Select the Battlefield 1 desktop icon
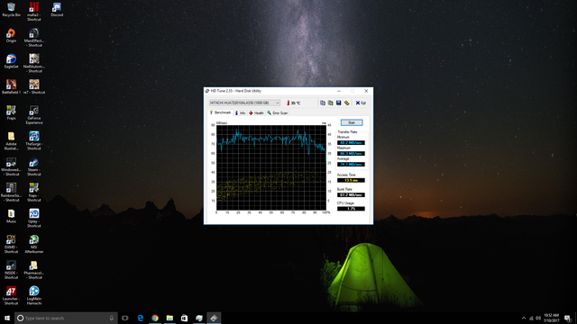Image resolution: width=577 pixels, height=324 pixels. pyautogui.click(x=11, y=87)
